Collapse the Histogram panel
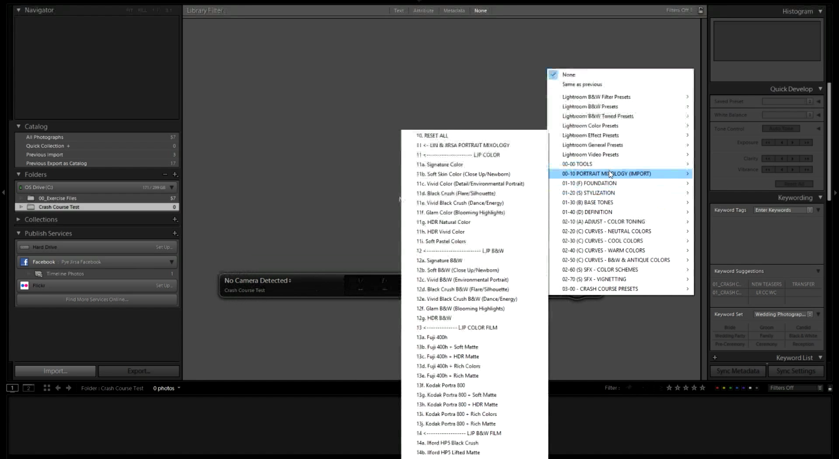The image size is (839, 459). (820, 11)
